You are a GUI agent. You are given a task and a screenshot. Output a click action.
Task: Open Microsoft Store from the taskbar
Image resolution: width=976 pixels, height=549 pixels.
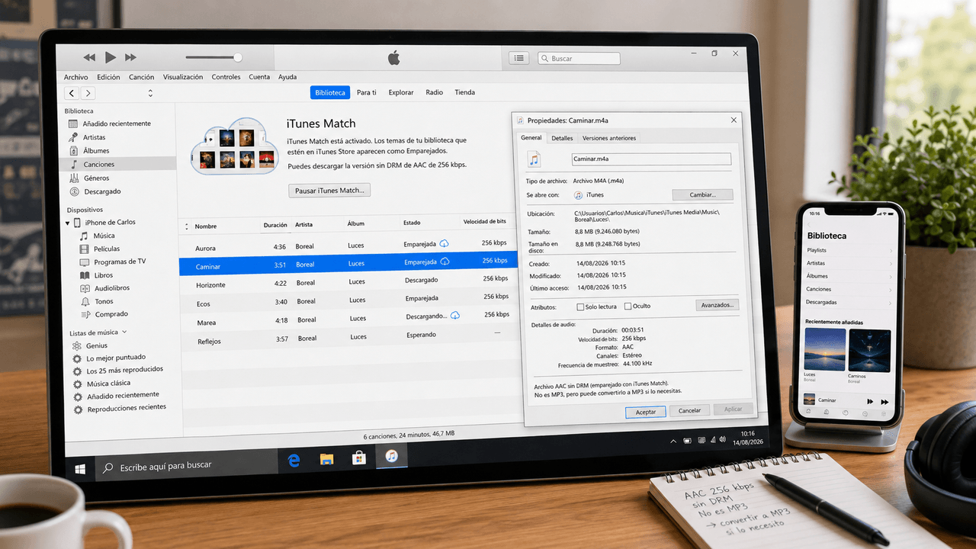pos(358,457)
